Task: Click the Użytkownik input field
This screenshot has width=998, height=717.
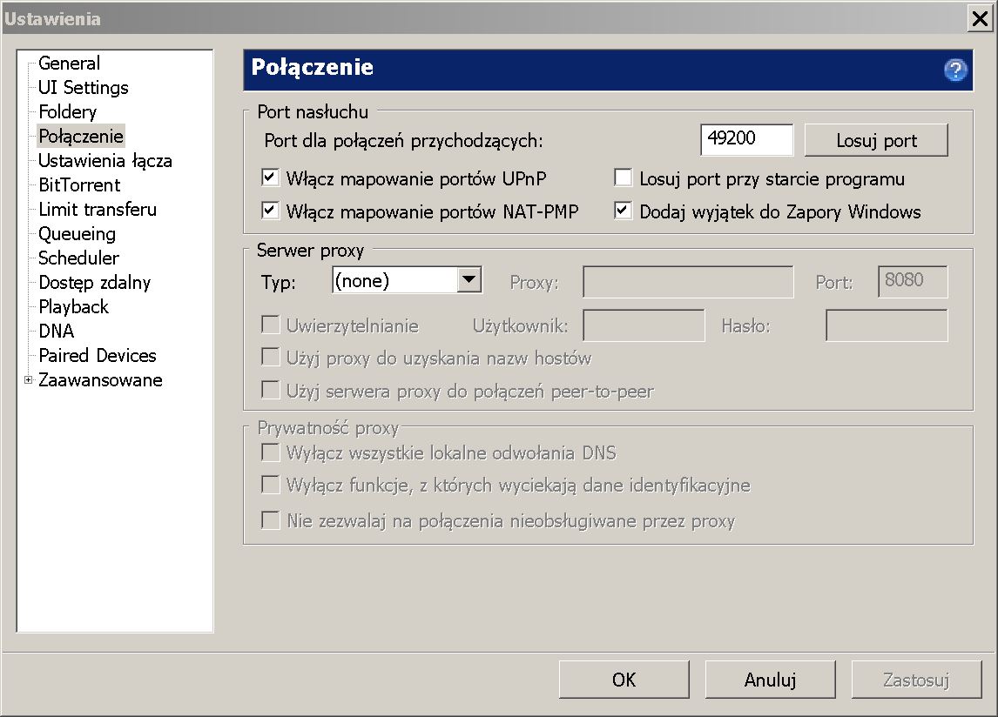Action: pyautogui.click(x=644, y=325)
